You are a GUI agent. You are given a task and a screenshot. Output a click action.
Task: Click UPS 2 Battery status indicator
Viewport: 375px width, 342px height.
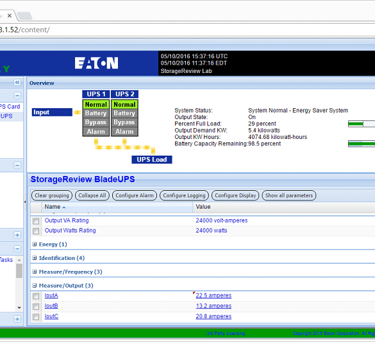pyautogui.click(x=124, y=113)
